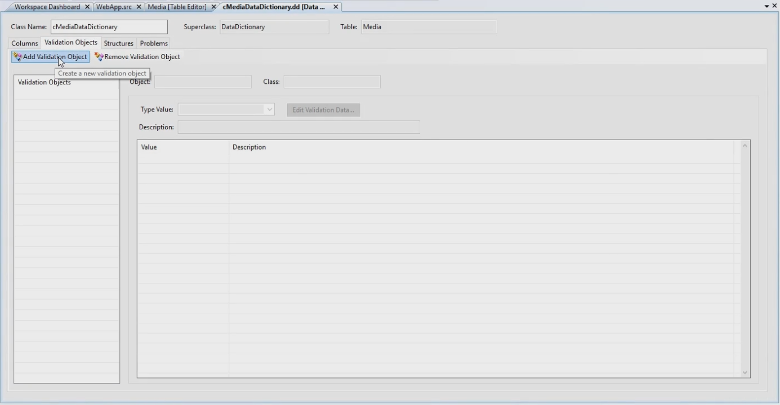Select the Problems tab
The height and width of the screenshot is (405, 780).
point(154,43)
